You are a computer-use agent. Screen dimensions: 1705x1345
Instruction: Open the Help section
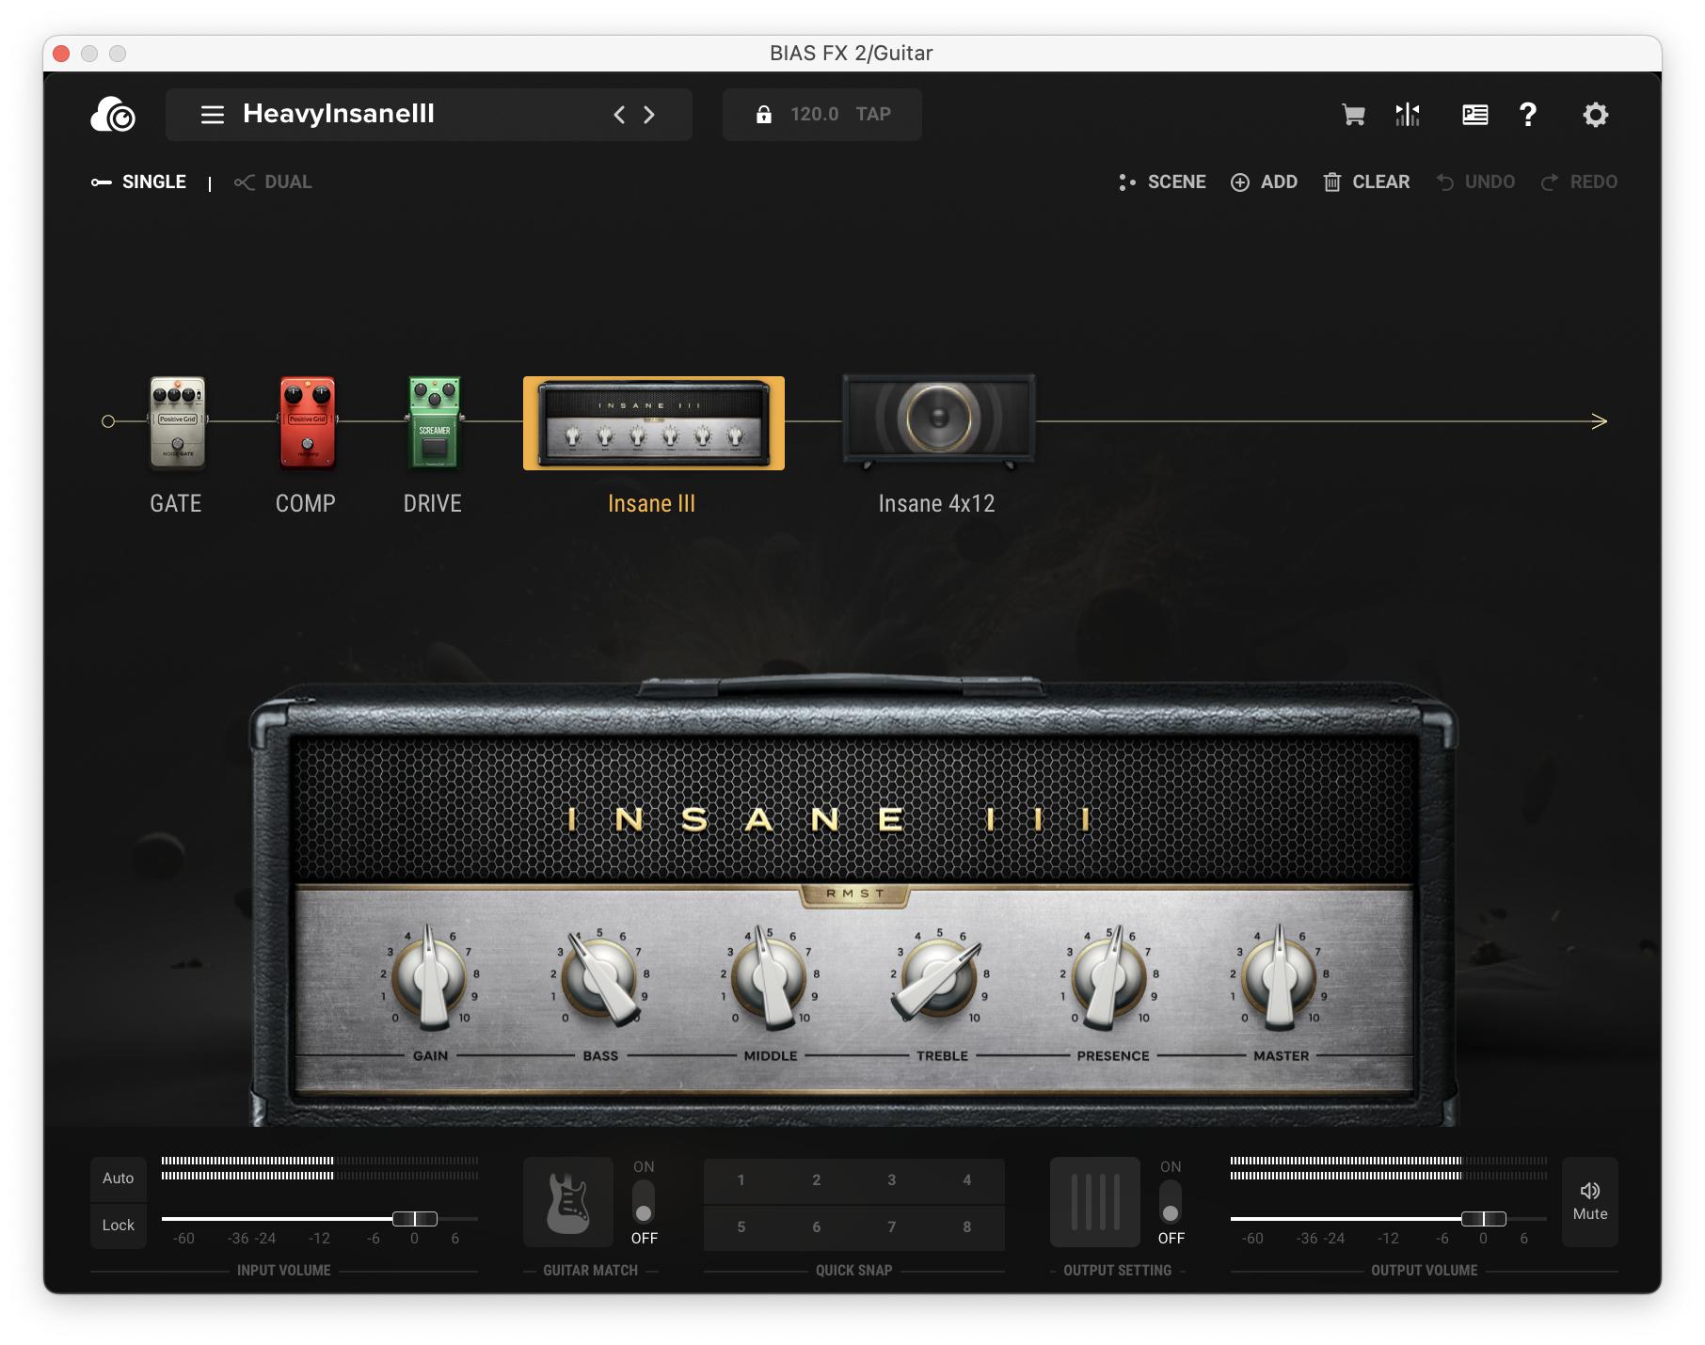(1527, 115)
